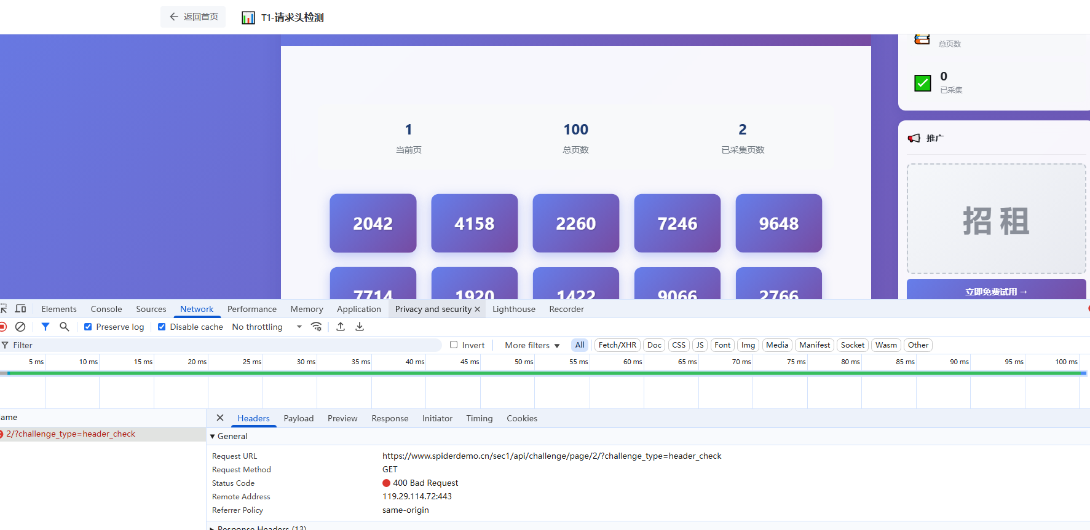Screen dimensions: 1090x530
Task: Click the import HAR upload icon
Action: pos(341,327)
